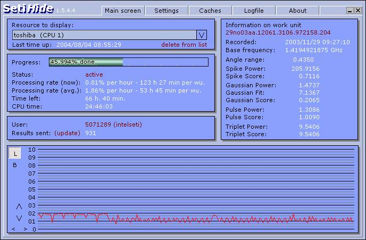Screen dimensions: 366x240
Task: Click 'delete from list' link
Action: point(184,45)
